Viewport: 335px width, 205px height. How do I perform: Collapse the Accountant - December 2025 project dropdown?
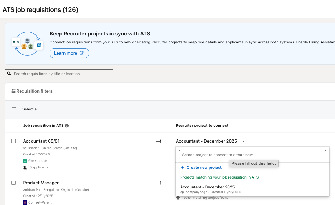click(244, 141)
